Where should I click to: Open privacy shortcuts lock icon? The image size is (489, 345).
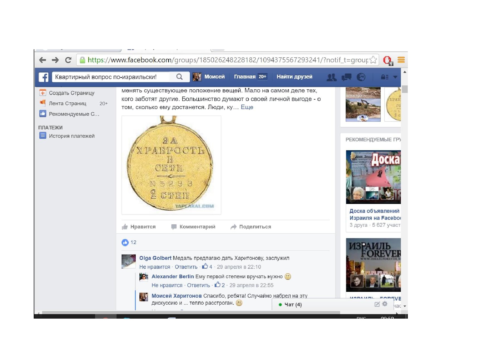385,77
